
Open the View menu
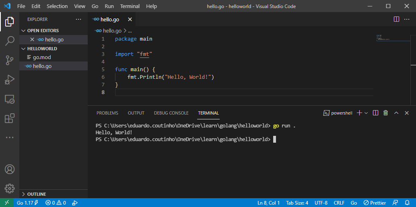(x=80, y=6)
